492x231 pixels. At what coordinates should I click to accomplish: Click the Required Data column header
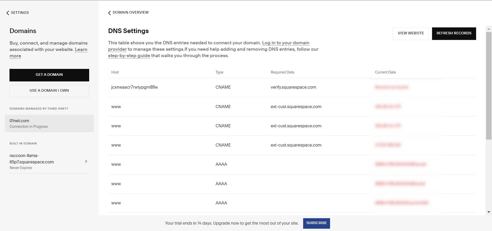(x=282, y=72)
